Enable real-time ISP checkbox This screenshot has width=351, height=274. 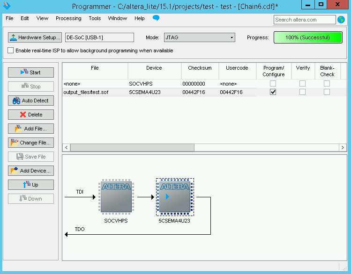coord(10,50)
